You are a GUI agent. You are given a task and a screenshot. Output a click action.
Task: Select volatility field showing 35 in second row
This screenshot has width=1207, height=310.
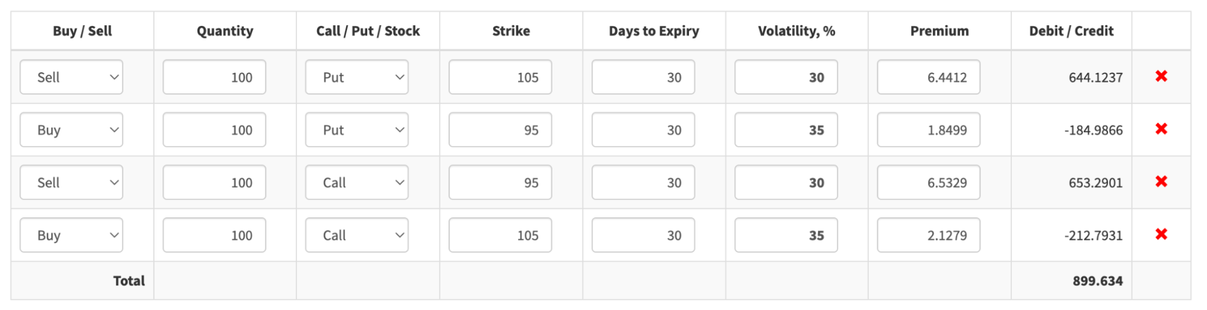786,130
